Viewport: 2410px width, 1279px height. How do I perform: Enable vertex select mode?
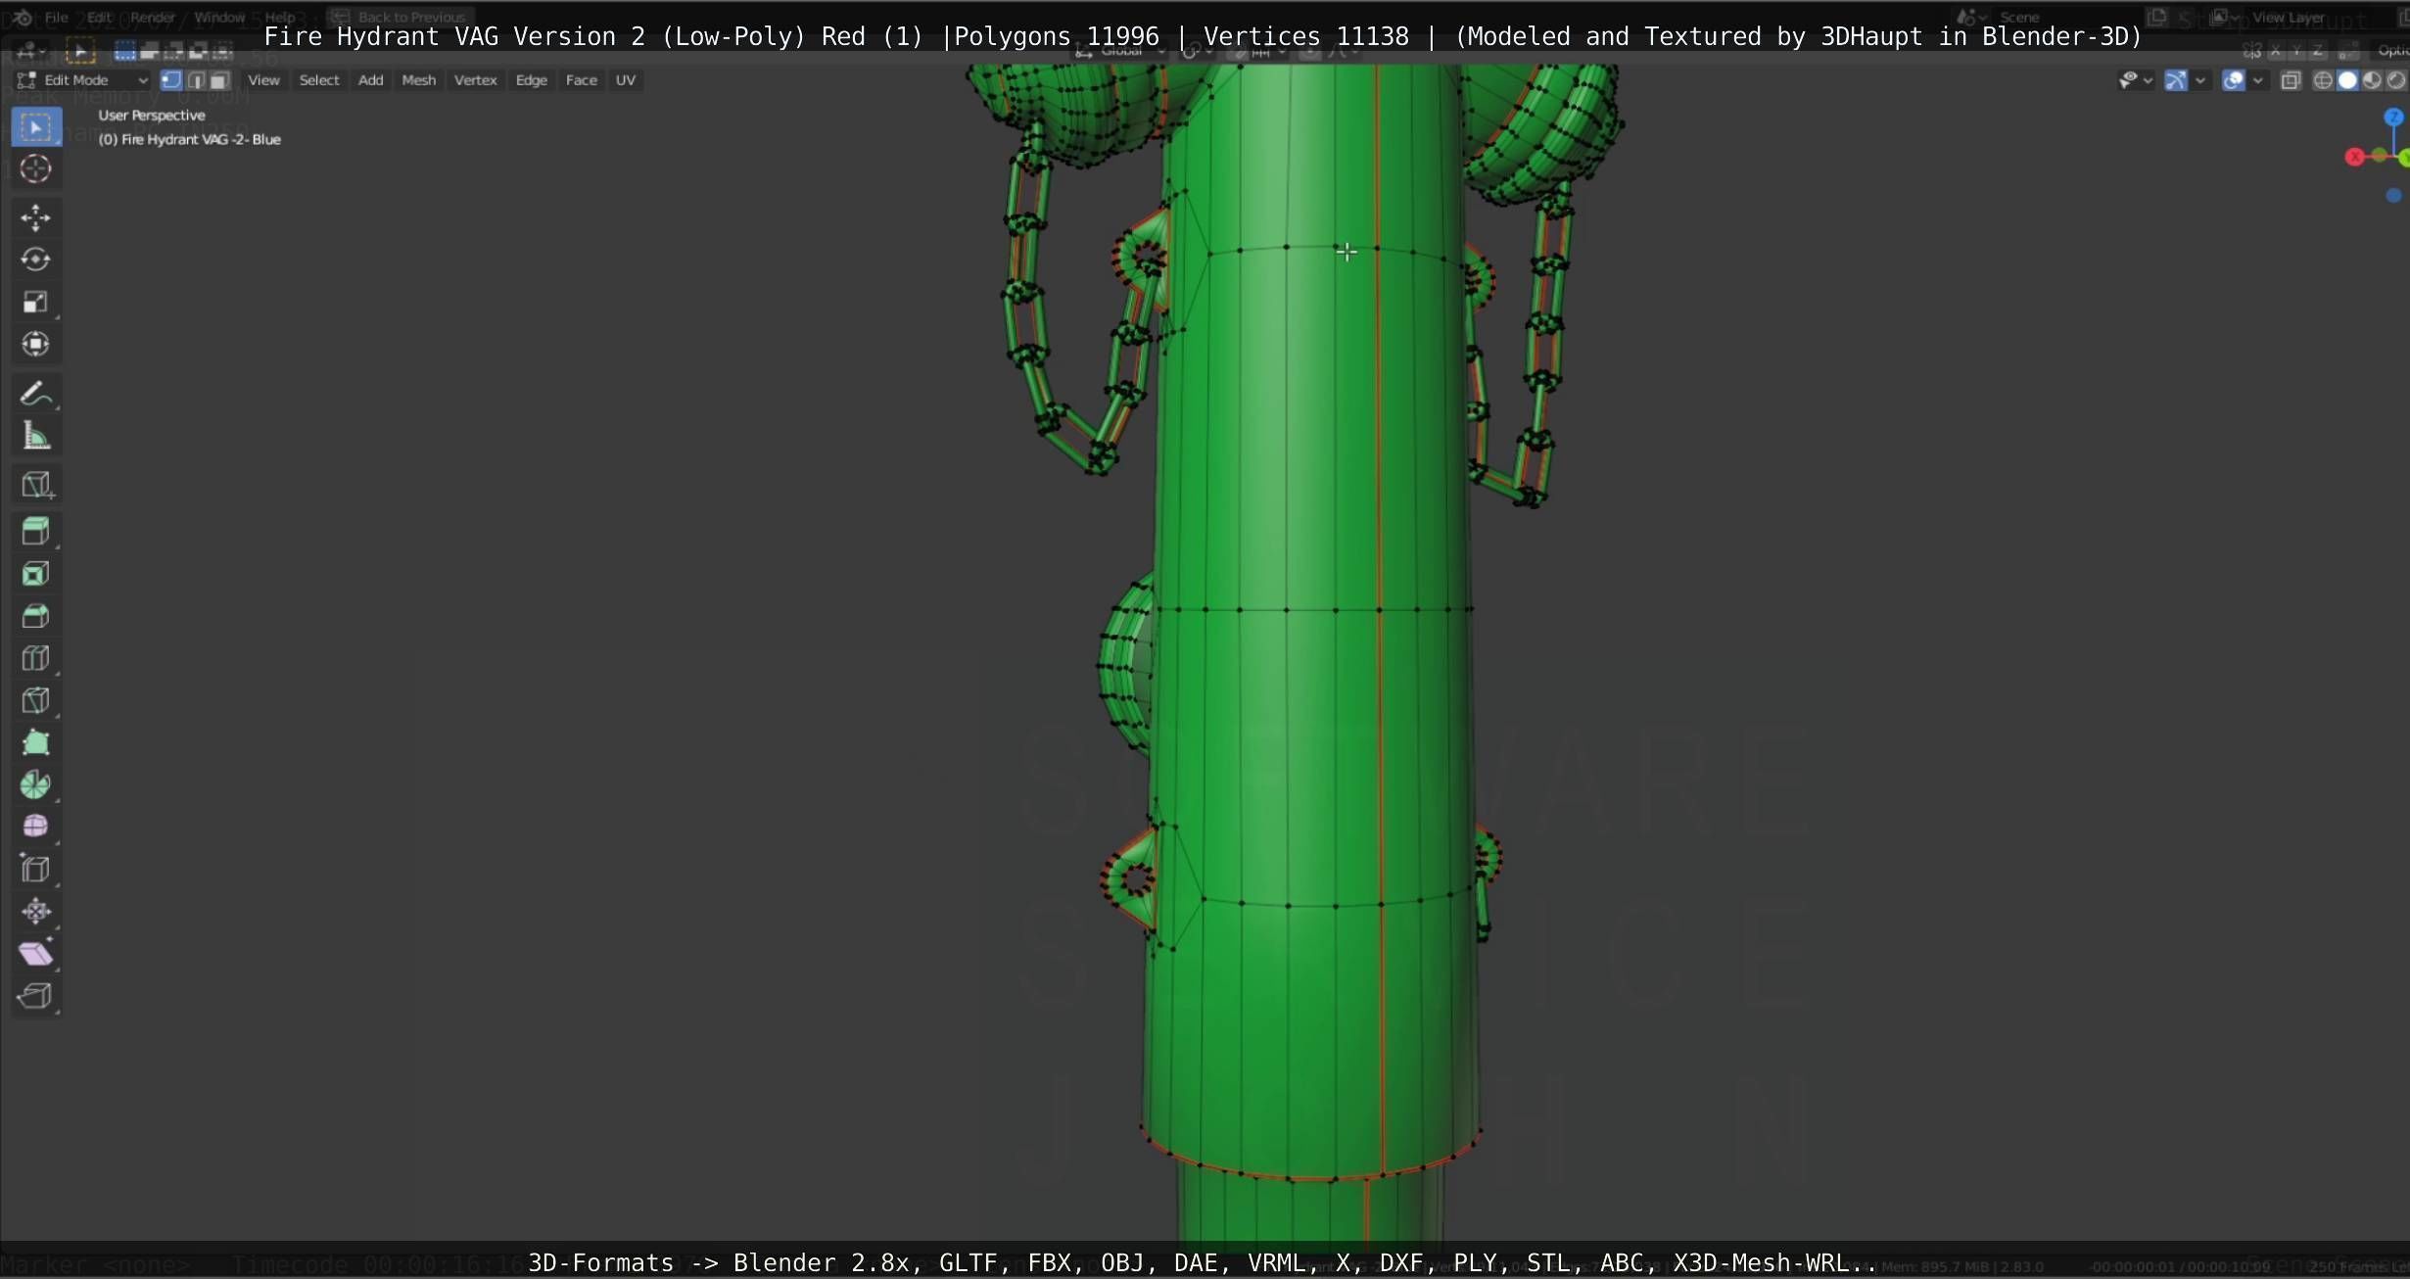pos(171,80)
